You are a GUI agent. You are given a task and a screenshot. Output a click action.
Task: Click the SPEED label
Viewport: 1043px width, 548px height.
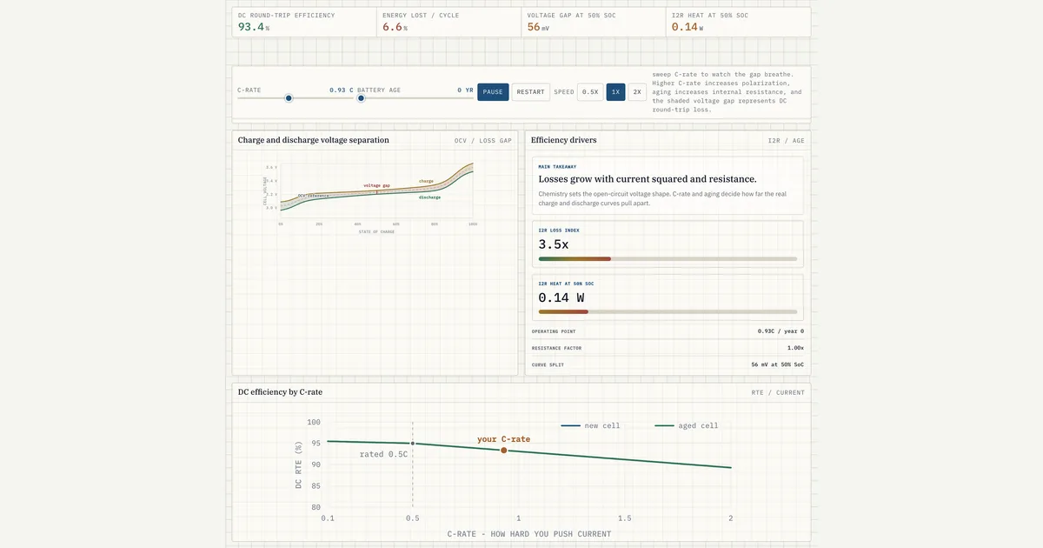[564, 92]
